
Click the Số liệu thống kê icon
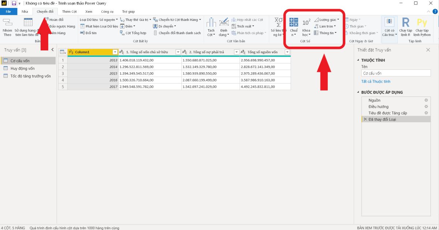[279, 22]
